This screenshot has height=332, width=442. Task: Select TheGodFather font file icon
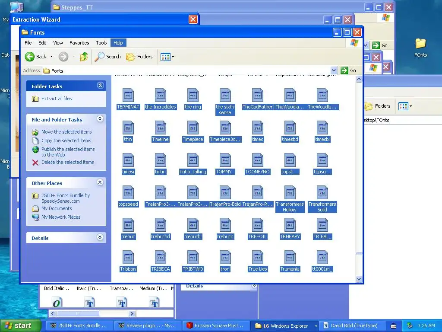pos(257,96)
